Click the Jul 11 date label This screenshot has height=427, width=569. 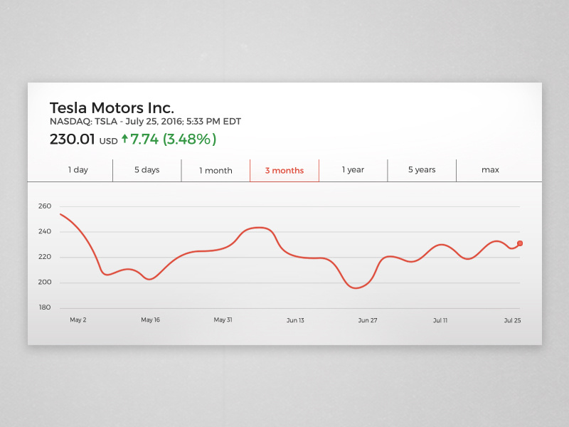(440, 320)
